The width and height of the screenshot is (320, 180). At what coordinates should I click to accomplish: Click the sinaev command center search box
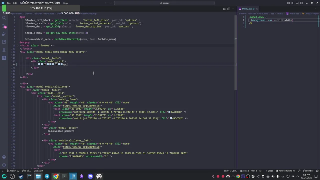[164, 3]
